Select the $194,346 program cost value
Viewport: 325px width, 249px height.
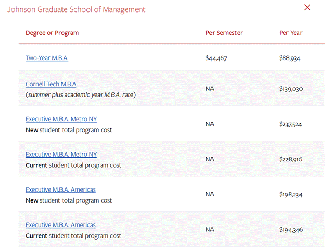(291, 230)
